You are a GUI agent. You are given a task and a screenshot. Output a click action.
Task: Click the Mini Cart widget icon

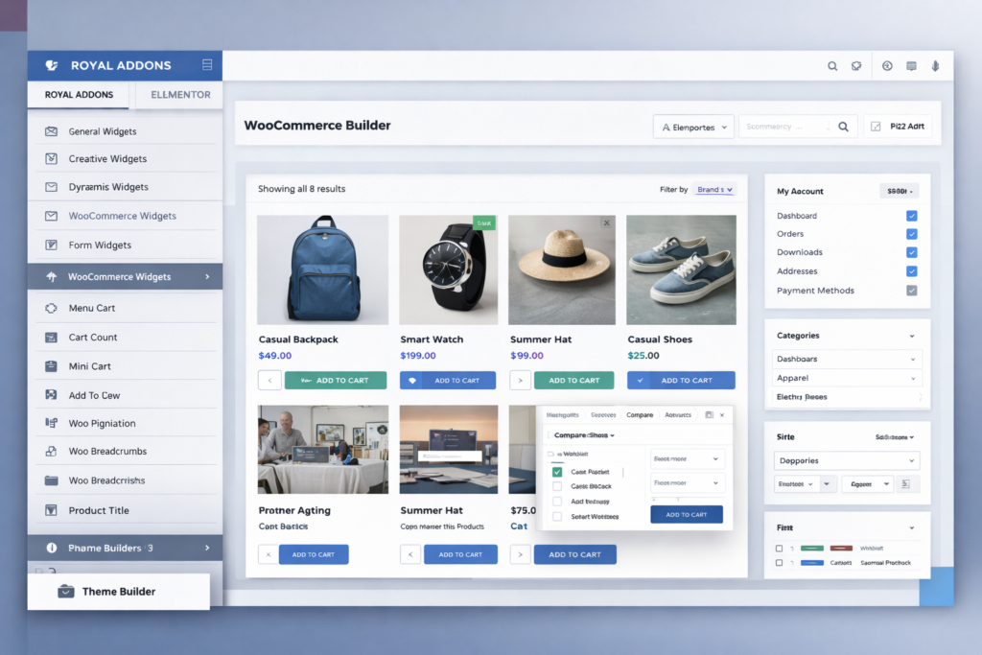[50, 365]
